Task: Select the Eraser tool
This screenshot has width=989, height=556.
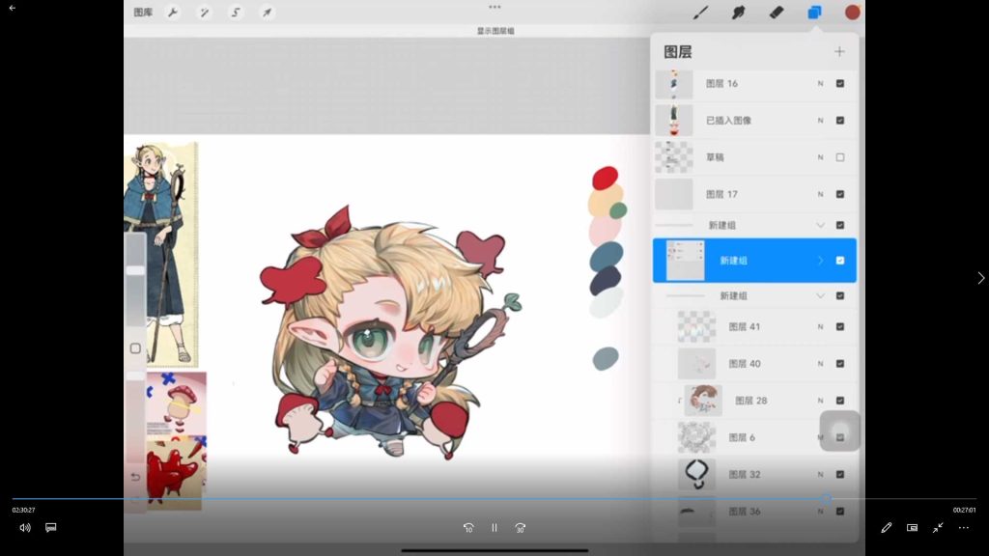Action: tap(777, 13)
